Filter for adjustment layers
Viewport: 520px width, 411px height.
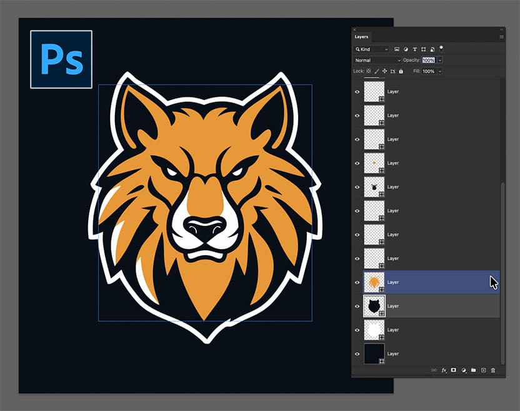pyautogui.click(x=406, y=49)
